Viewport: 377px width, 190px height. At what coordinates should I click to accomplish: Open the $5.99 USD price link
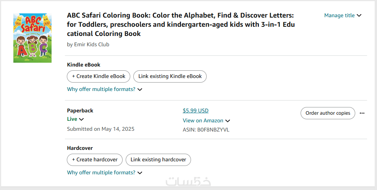[x=196, y=111]
